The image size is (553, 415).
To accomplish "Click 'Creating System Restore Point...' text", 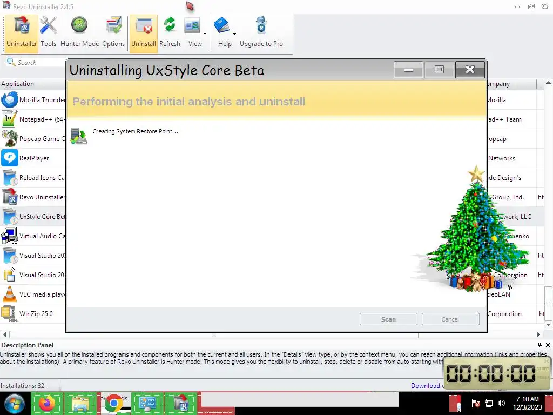I will [136, 131].
